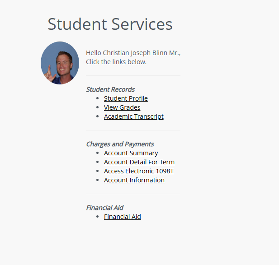Click the View Grades link
The width and height of the screenshot is (279, 265).
coord(122,107)
